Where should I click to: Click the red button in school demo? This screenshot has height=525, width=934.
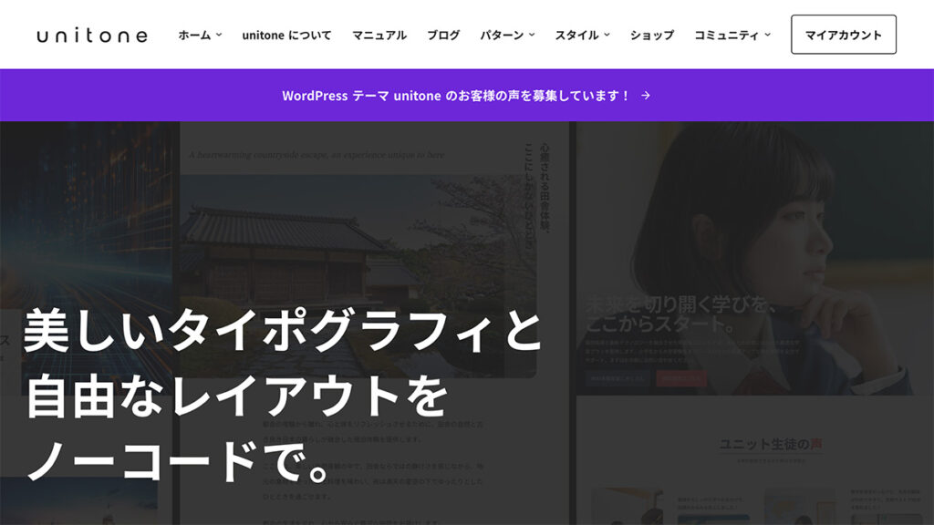pyautogui.click(x=681, y=378)
